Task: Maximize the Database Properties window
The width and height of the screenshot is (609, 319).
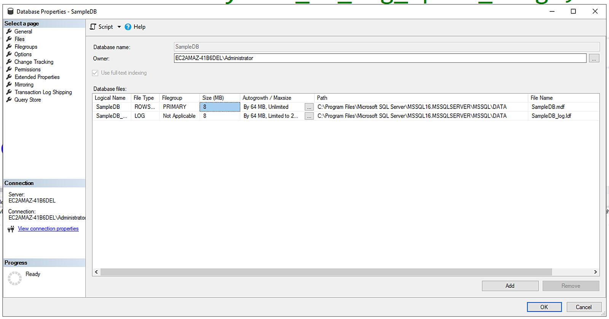Action: click(573, 11)
